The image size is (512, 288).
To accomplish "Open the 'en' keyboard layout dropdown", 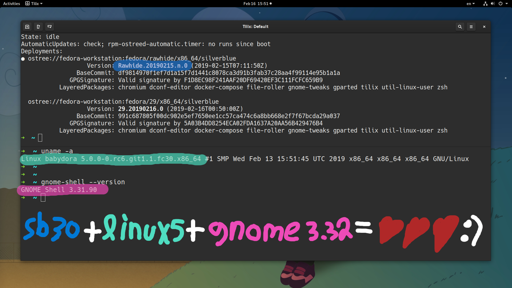I will click(470, 3).
